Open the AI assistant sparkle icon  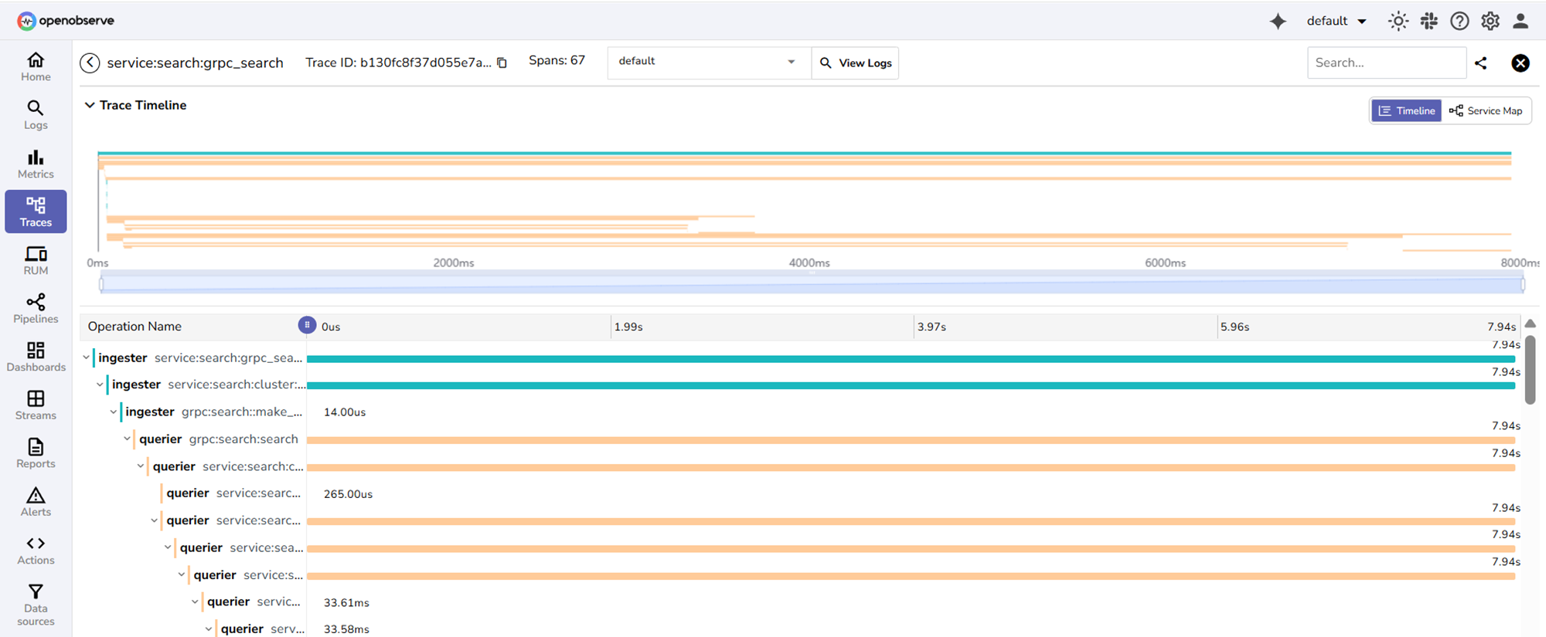pos(1278,22)
